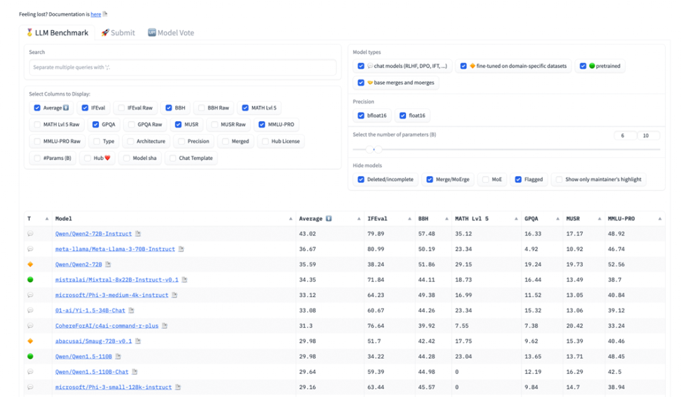Click page icon next to Qwen1.5-110B base model
Viewport: 681px width, 397px height.
(x=118, y=356)
